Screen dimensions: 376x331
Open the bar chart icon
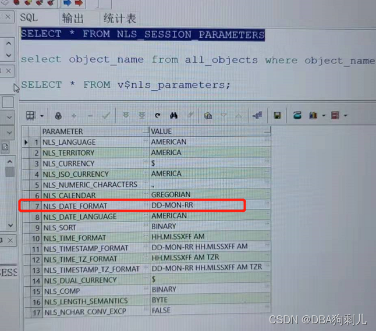pyautogui.click(x=313, y=115)
